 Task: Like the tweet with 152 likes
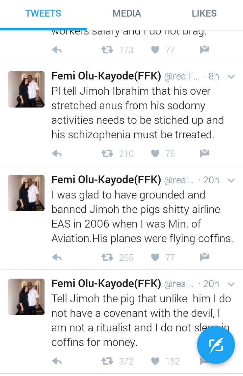[155, 361]
